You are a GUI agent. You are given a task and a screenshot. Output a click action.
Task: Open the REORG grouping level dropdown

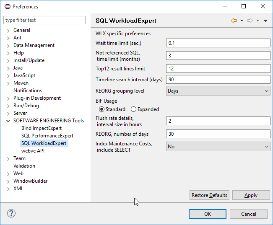[x=218, y=91]
